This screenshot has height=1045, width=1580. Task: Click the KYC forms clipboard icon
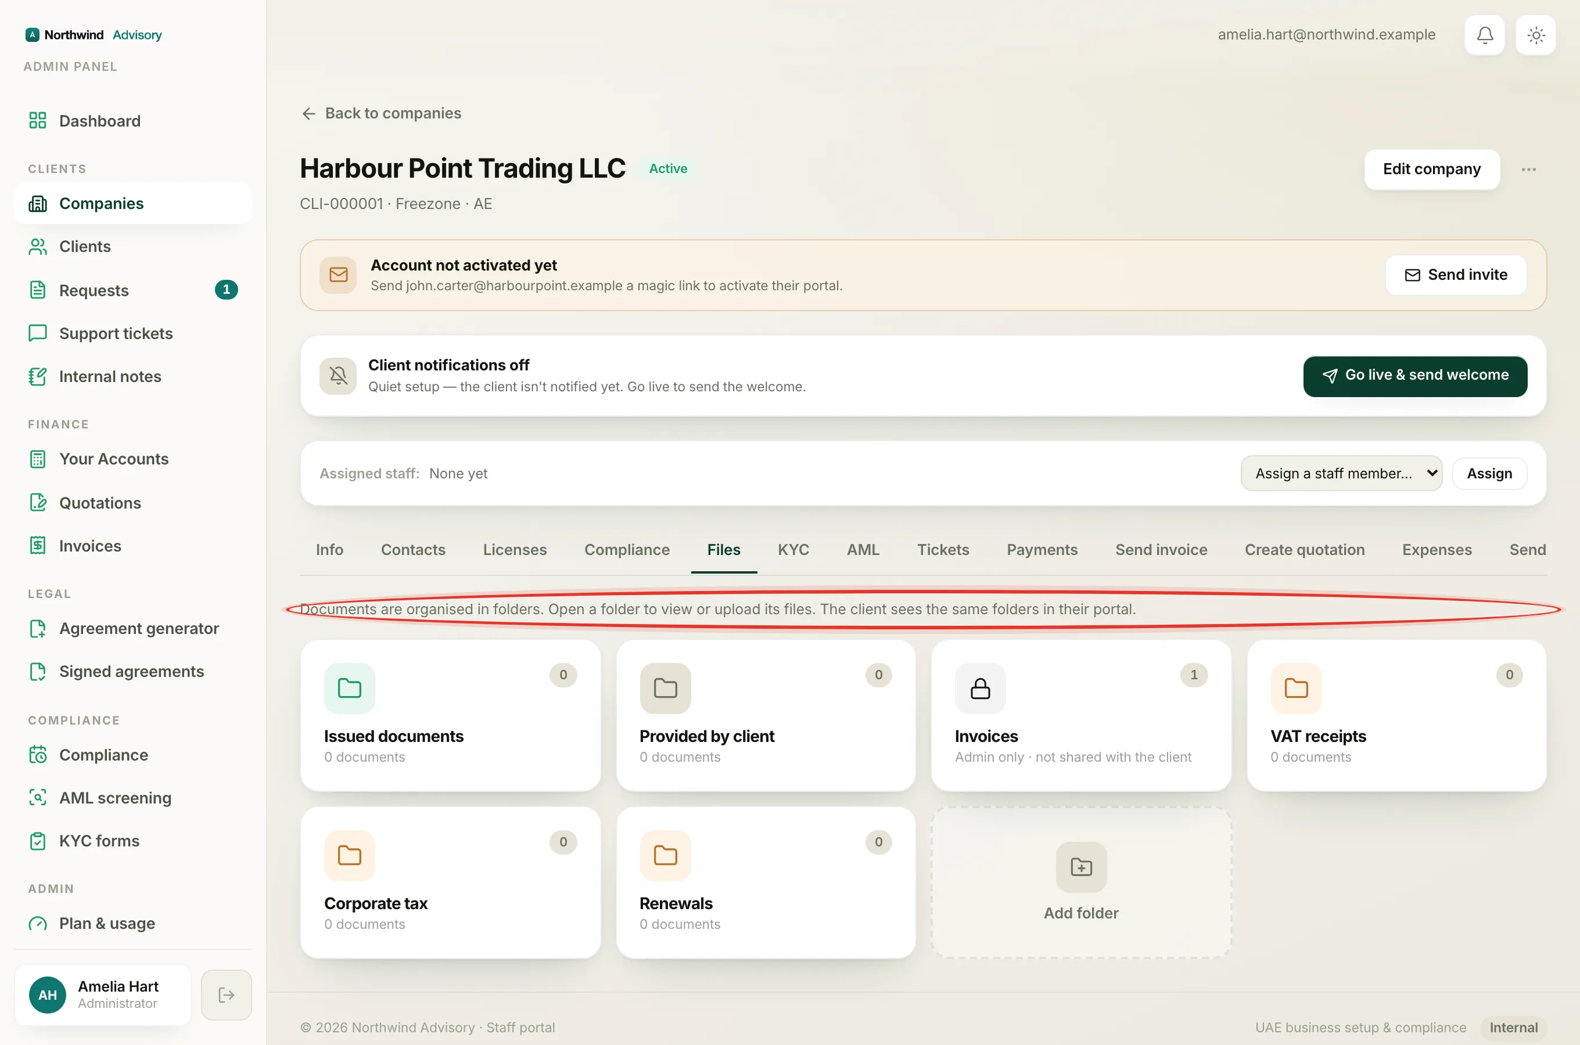pos(37,841)
